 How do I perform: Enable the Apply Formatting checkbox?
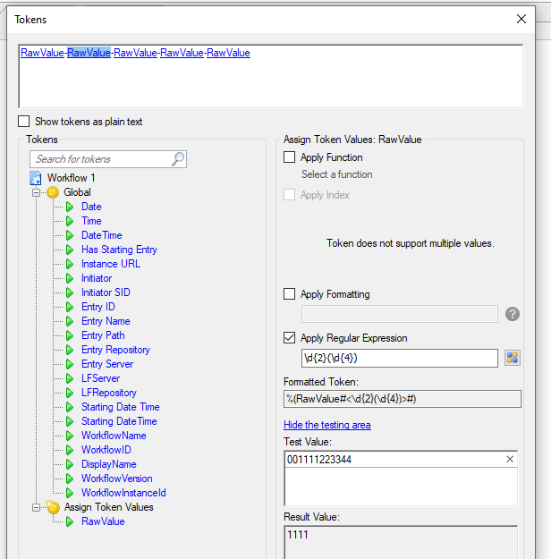pos(289,294)
